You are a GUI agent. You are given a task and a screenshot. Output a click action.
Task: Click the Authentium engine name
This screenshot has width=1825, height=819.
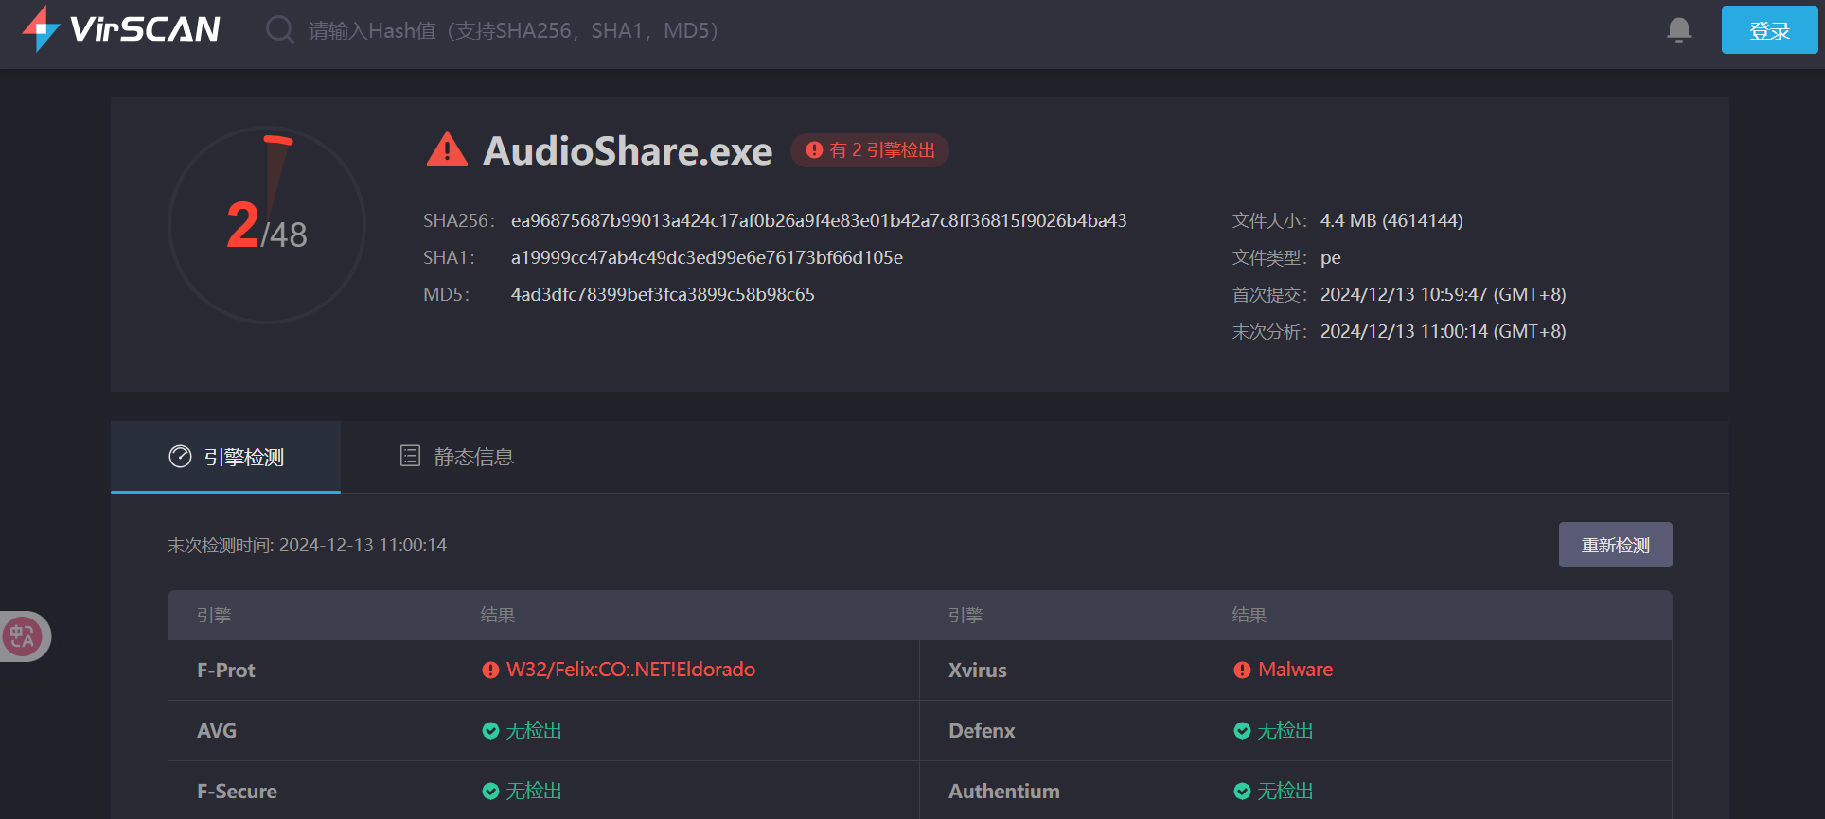(1003, 791)
